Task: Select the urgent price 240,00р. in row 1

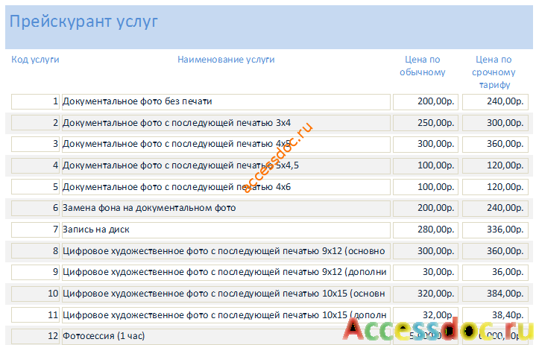Action: pyautogui.click(x=495, y=102)
